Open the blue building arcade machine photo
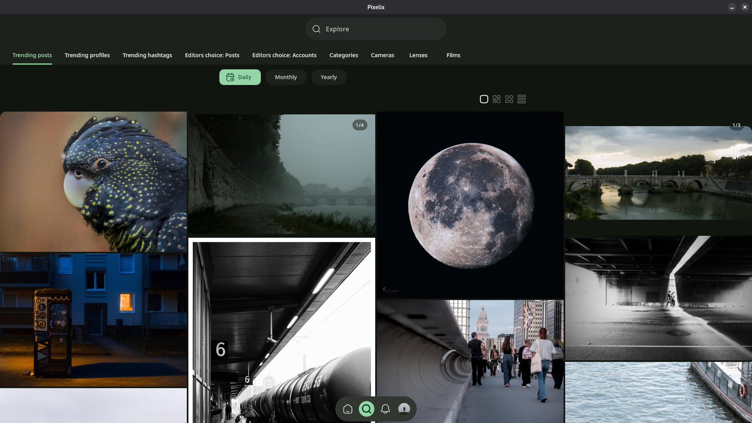The height and width of the screenshot is (423, 752). pos(93,320)
